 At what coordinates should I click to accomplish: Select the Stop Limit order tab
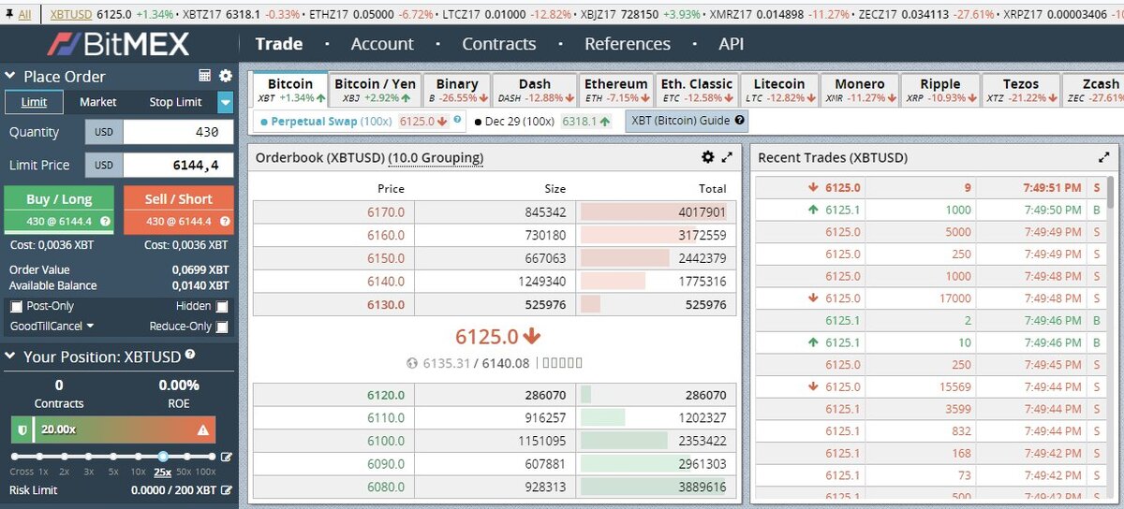(175, 102)
